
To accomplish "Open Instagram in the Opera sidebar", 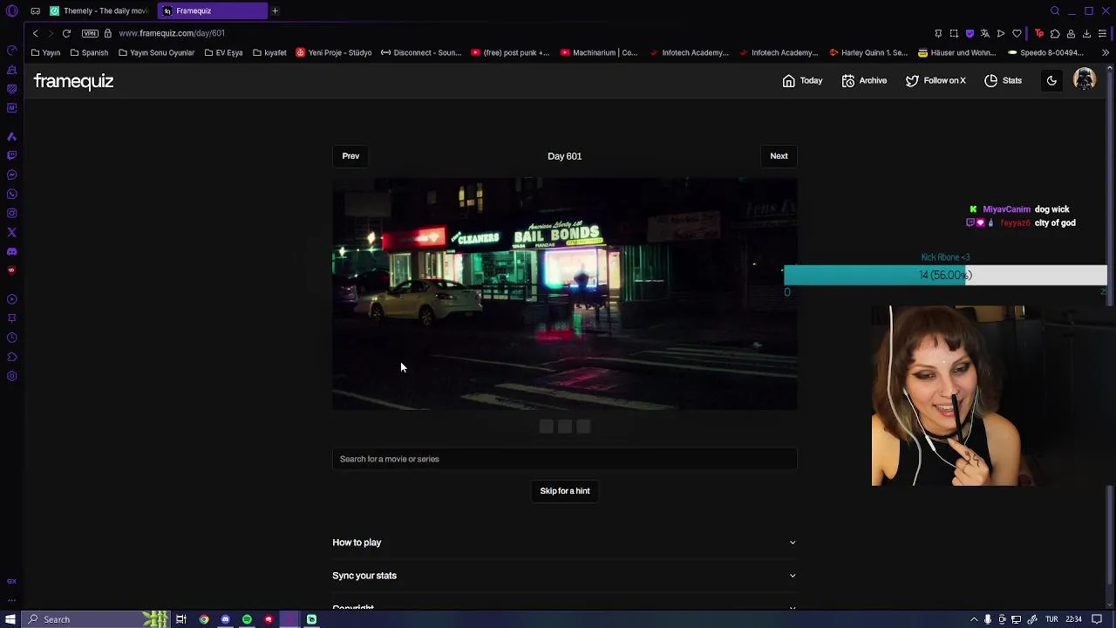I will coord(11,213).
